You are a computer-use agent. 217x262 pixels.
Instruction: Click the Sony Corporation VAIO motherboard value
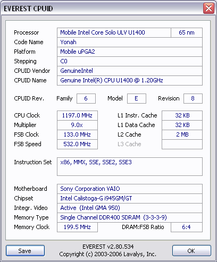pyautogui.click(x=130, y=189)
